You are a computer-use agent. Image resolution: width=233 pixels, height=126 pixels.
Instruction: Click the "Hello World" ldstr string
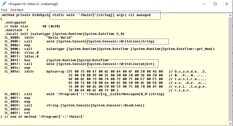coord(59,38)
